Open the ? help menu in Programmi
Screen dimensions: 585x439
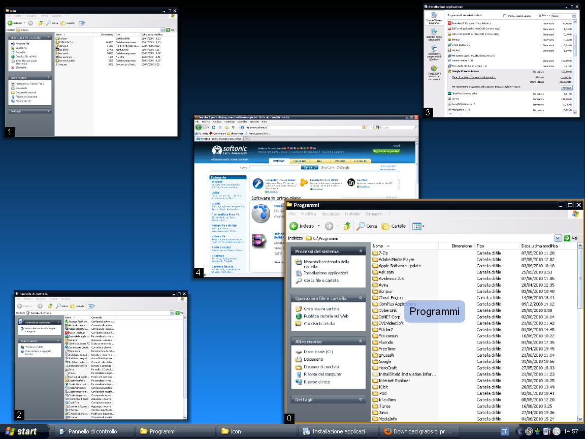tap(389, 214)
